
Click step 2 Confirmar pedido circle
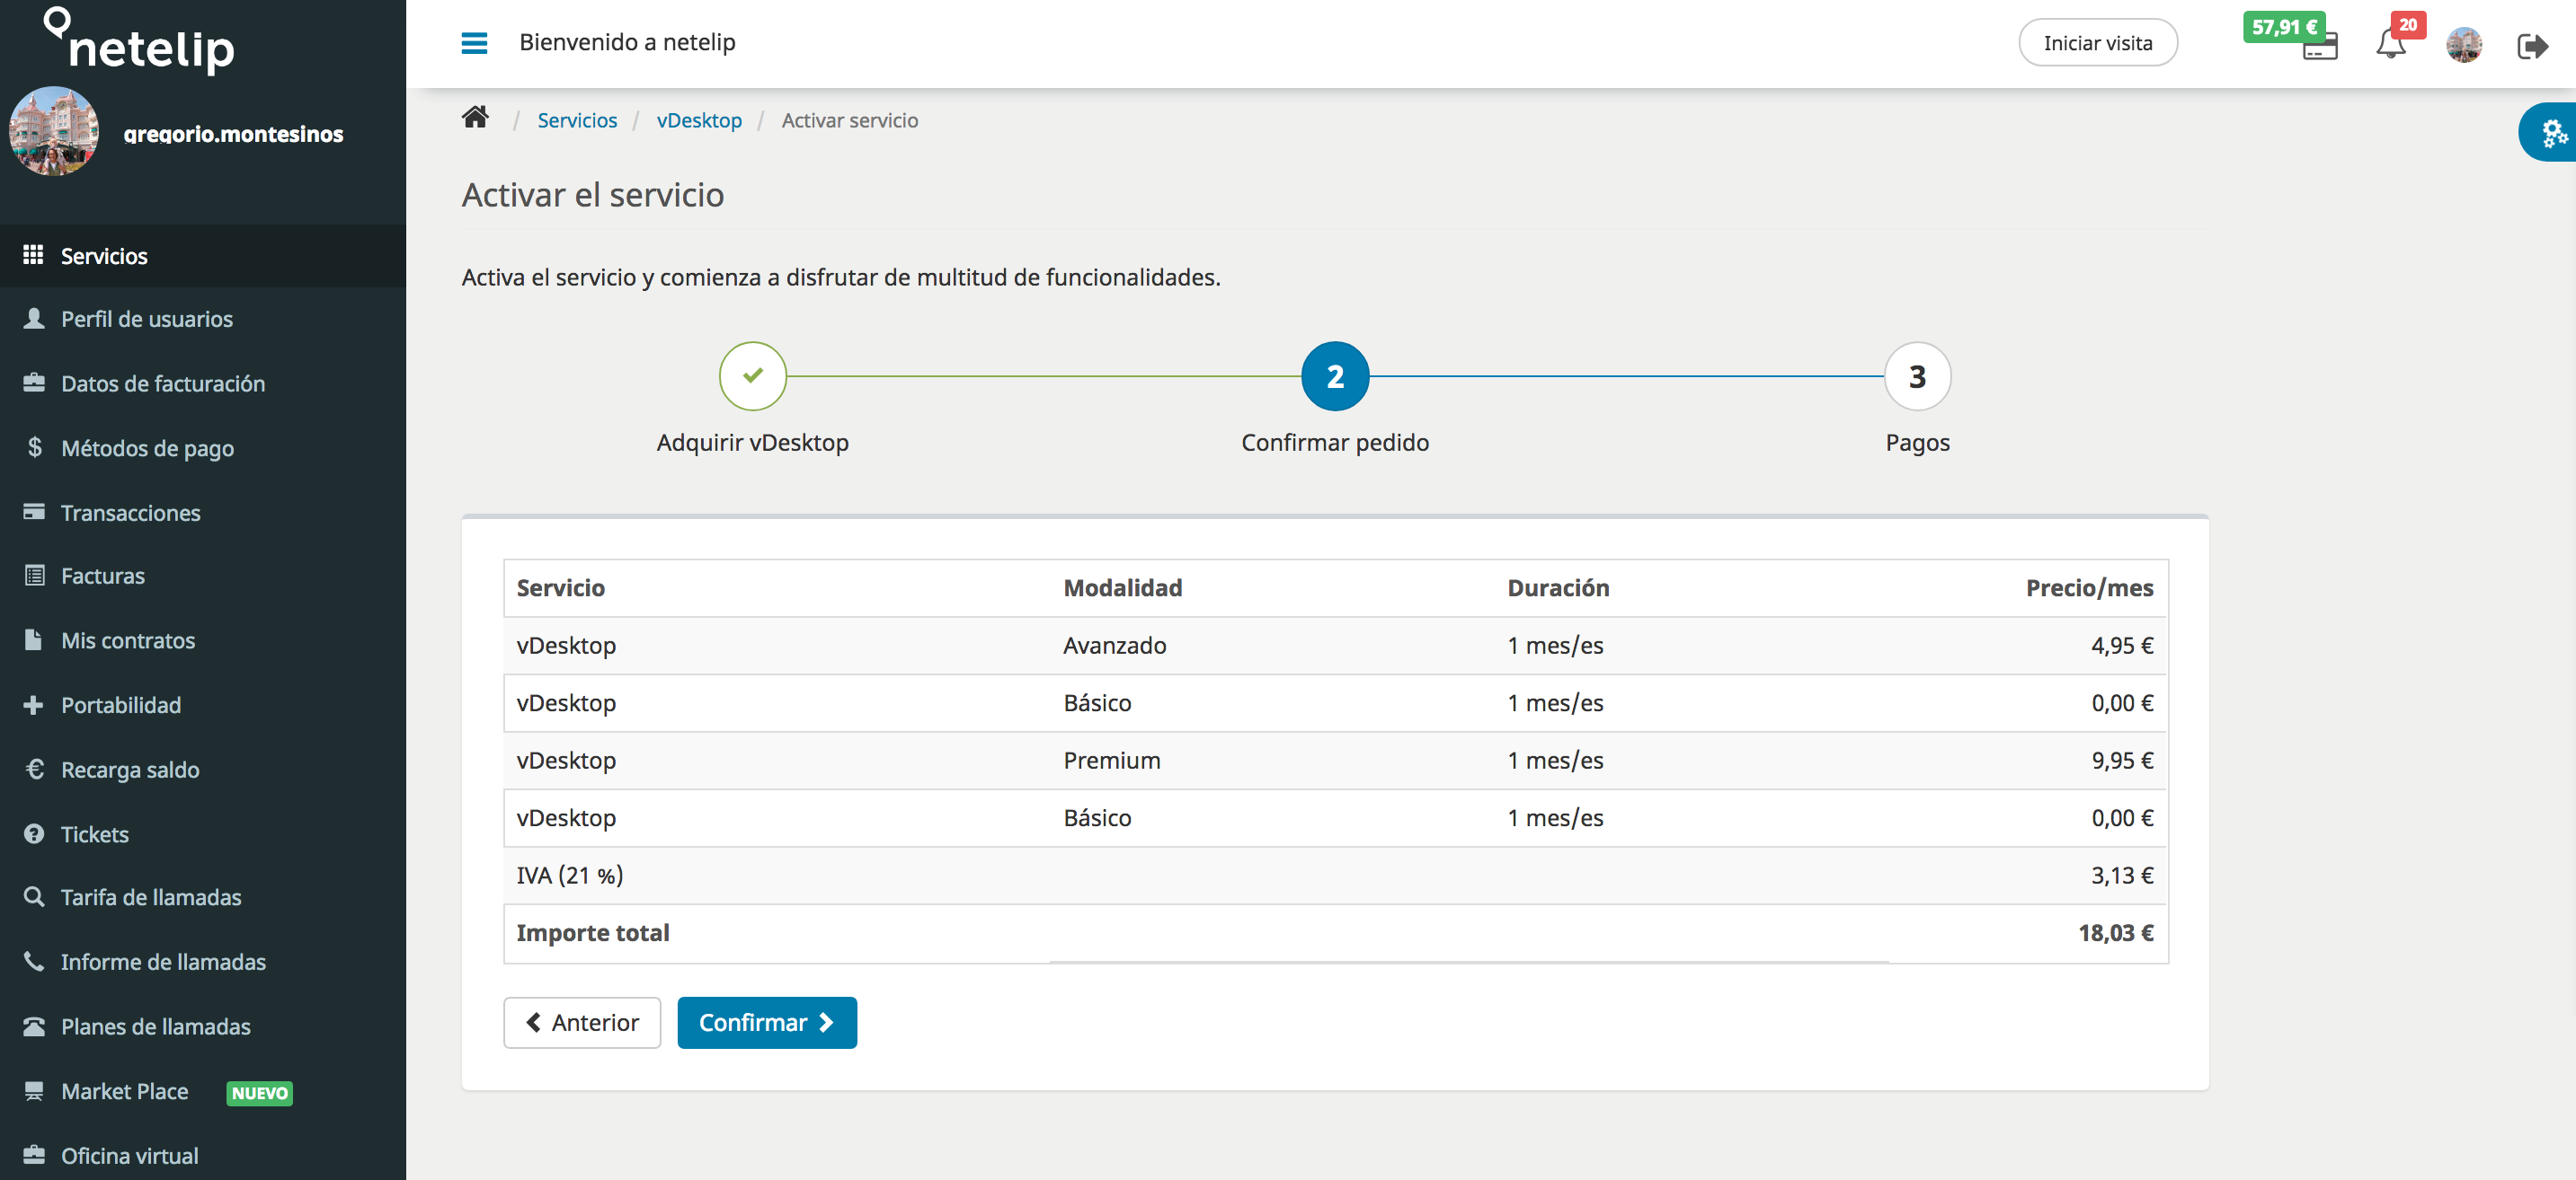tap(1335, 375)
